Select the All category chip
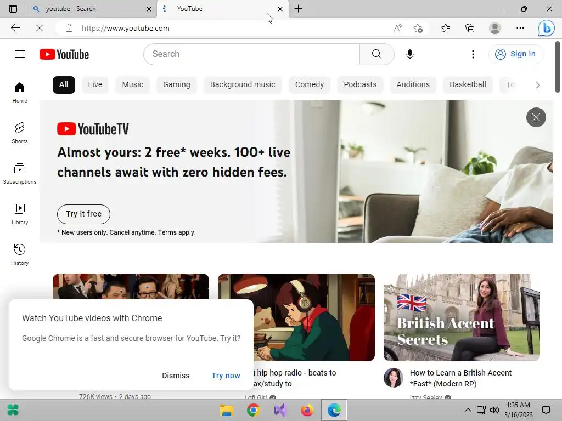 click(x=64, y=85)
